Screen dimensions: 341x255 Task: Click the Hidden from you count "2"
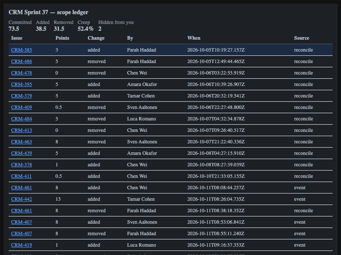coord(100,29)
